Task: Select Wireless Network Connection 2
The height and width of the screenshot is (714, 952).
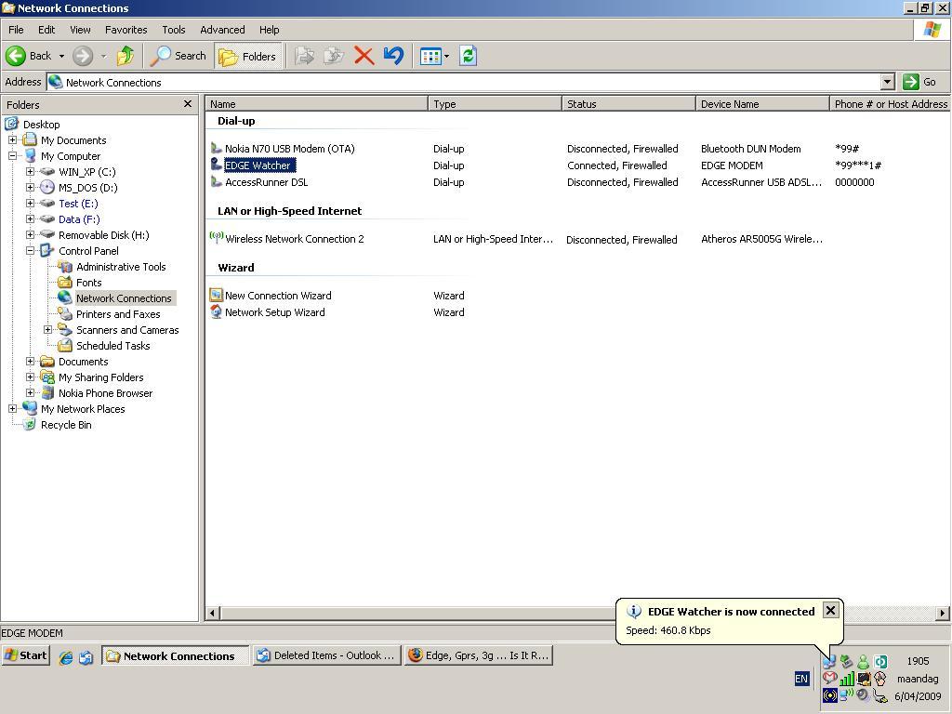Action: [295, 239]
